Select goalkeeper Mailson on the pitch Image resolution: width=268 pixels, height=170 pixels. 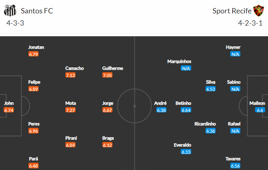pos(257,103)
